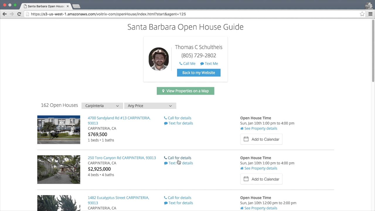Add 4700 Sandyland open house to calendar
This screenshot has width=375, height=211.
261,139
